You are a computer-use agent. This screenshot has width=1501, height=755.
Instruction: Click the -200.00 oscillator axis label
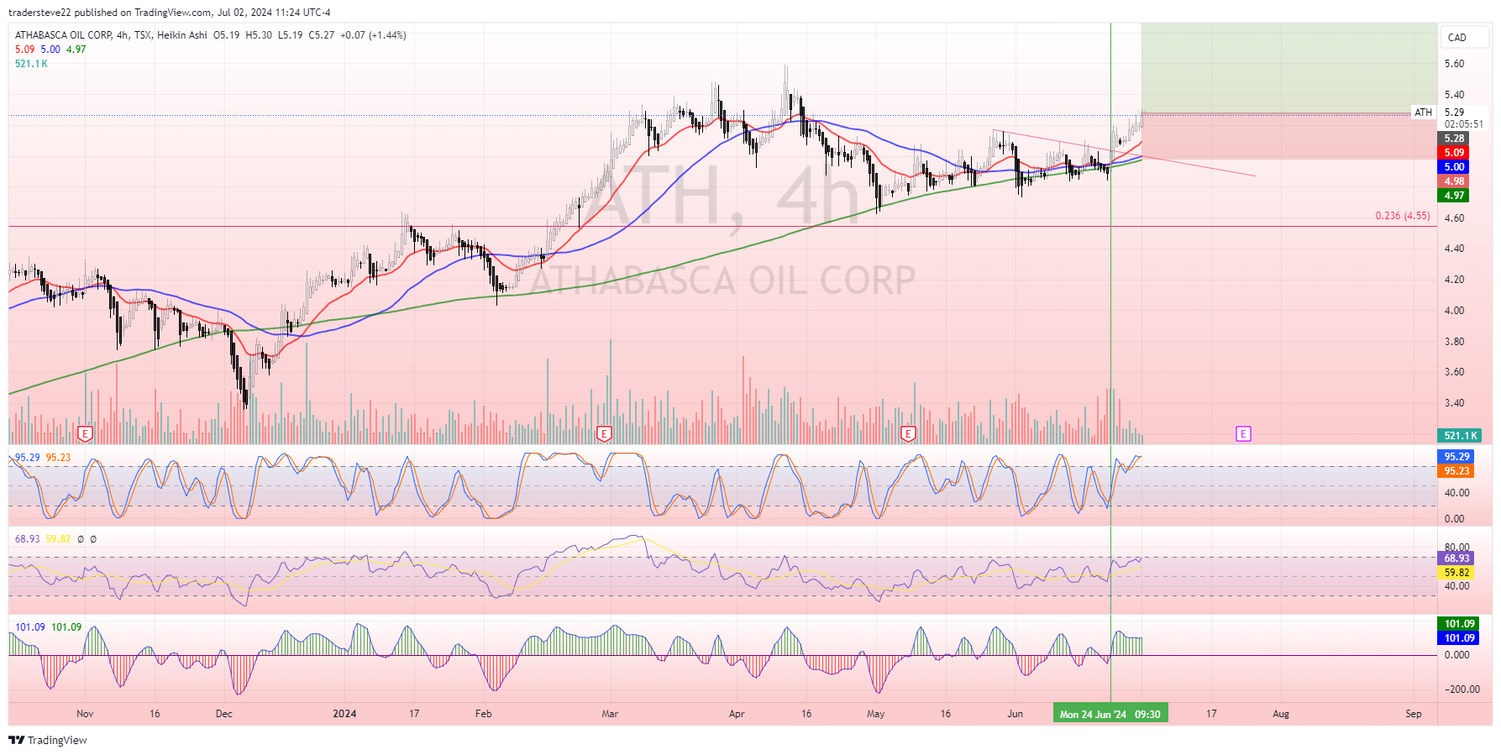click(x=1462, y=689)
